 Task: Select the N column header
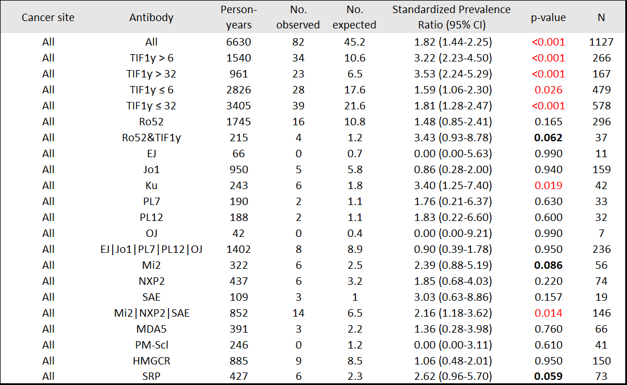tap(601, 18)
